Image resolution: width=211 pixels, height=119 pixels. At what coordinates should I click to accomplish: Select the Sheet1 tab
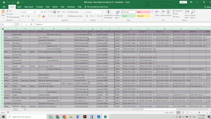[16, 109]
